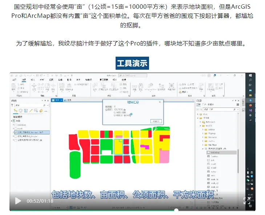The width and height of the screenshot is (265, 215).
Task: Open the 插入 ribbon tab
Action: click(x=33, y=80)
